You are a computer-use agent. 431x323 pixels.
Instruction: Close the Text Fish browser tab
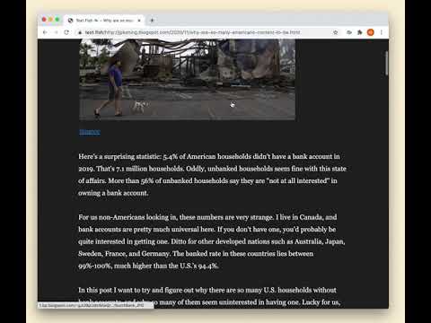coord(139,21)
